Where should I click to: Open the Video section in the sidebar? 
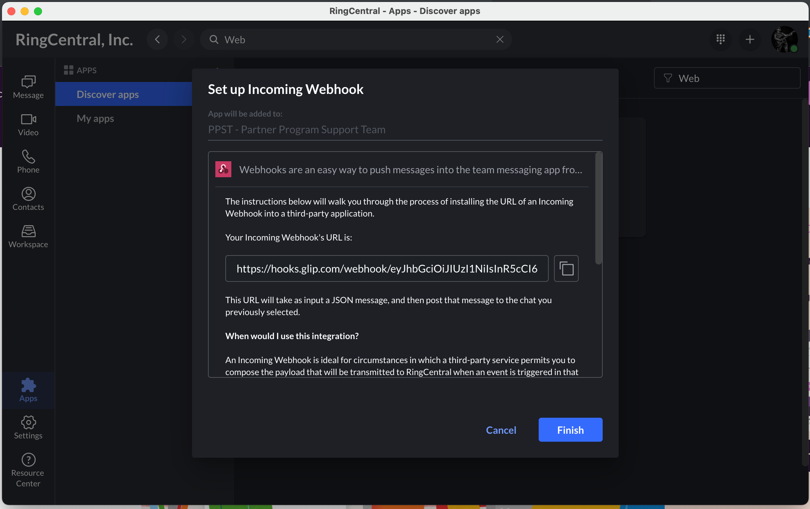tap(28, 125)
